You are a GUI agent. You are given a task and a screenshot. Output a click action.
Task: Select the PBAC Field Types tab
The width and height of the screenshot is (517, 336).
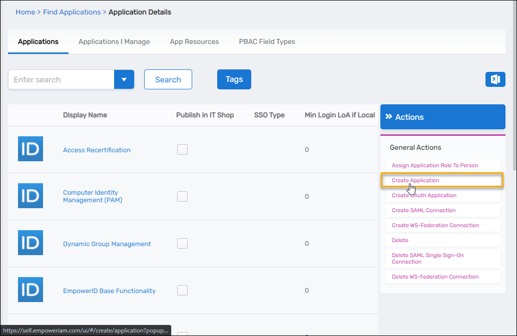click(x=267, y=41)
